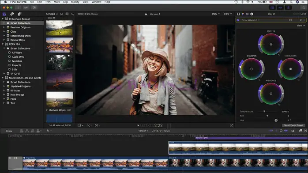Show the Video inspector tab icon
Screen dimensions: 308x173
click(x=238, y=14)
